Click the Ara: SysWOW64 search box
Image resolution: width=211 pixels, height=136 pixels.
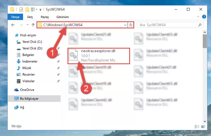click(170, 25)
